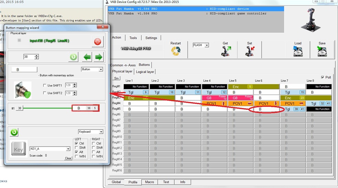This screenshot has width=338, height=188.
Task: Click the Load disk icon
Action: tap(298, 51)
